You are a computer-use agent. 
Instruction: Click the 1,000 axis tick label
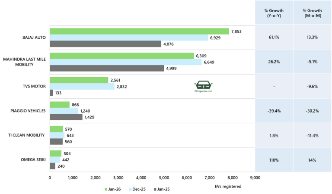coord(73,178)
